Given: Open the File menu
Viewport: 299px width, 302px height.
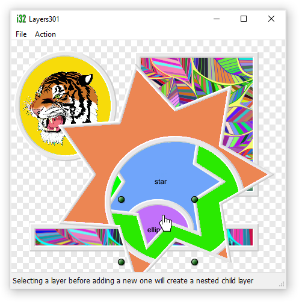Looking at the screenshot, I should [21, 34].
